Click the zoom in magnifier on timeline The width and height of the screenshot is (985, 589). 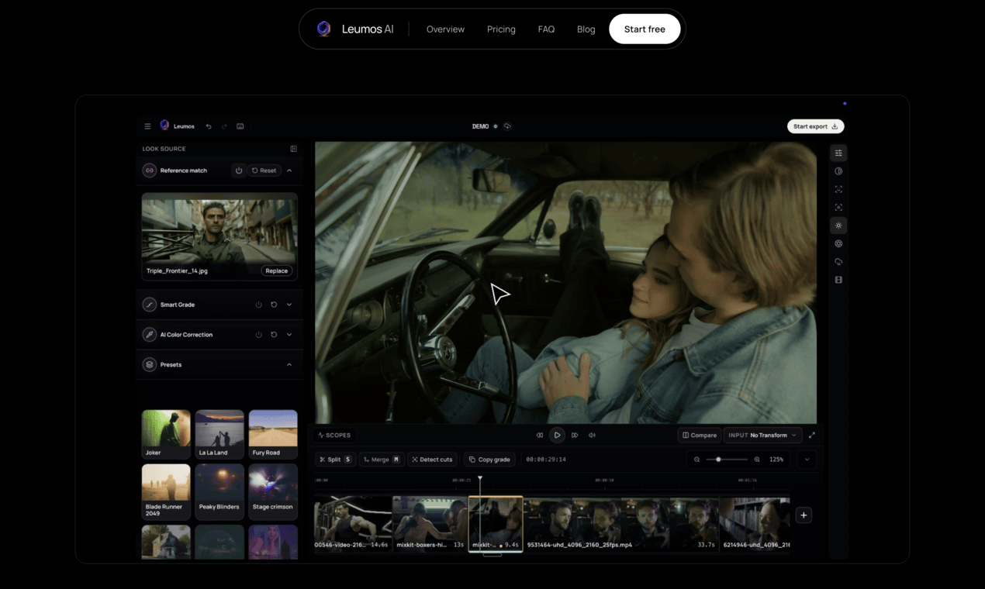pos(757,460)
